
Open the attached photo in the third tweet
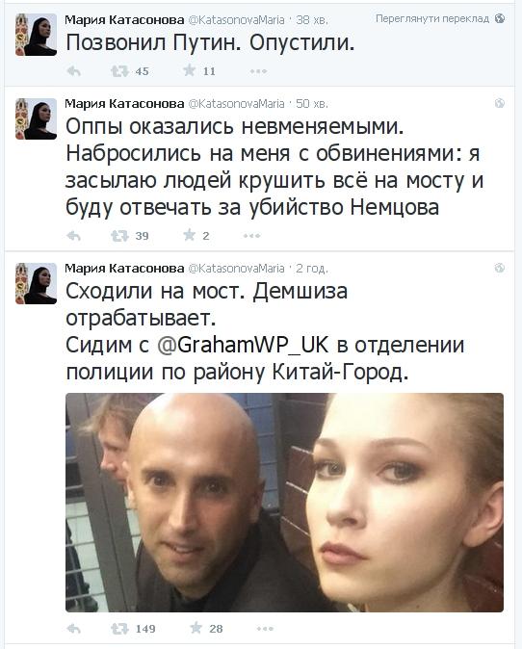(284, 502)
